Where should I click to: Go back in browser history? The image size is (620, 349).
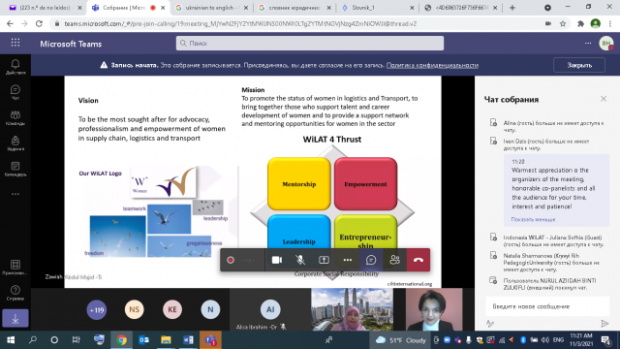tap(10, 23)
